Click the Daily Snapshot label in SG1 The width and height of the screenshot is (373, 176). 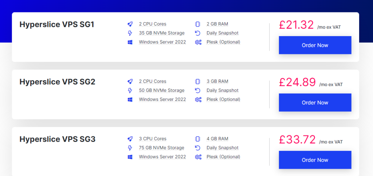click(222, 33)
